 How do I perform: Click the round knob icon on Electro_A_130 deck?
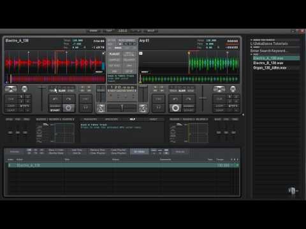[x=24, y=89]
